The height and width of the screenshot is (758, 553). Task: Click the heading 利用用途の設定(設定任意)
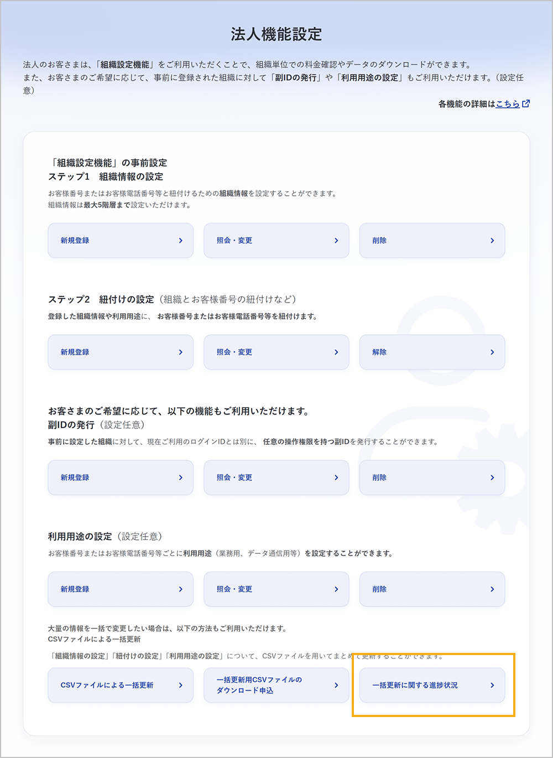tap(105, 537)
